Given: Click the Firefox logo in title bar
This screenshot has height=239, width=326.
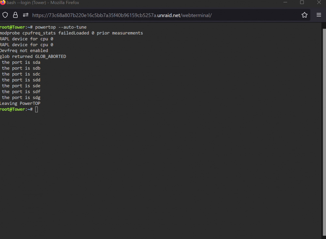Looking at the screenshot, I should tap(3, 2).
